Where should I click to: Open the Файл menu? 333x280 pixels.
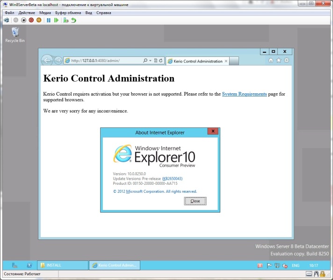tap(9, 13)
